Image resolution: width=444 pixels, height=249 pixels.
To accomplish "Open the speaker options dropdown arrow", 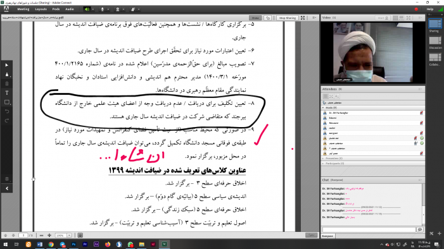I will coord(93,9).
